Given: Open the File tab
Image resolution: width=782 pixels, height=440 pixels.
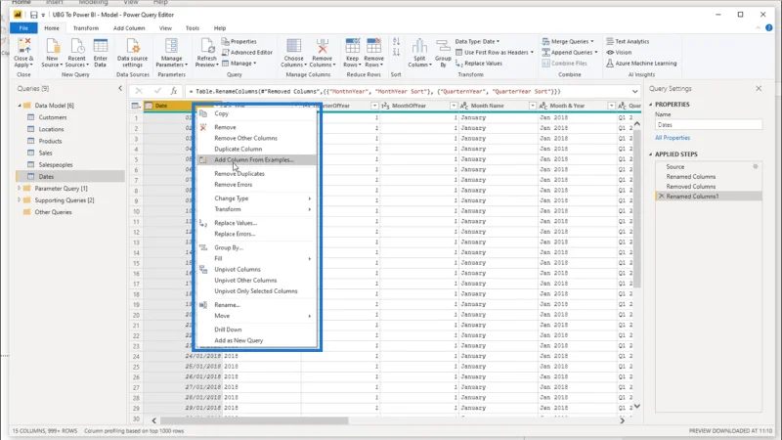Looking at the screenshot, I should (x=23, y=28).
